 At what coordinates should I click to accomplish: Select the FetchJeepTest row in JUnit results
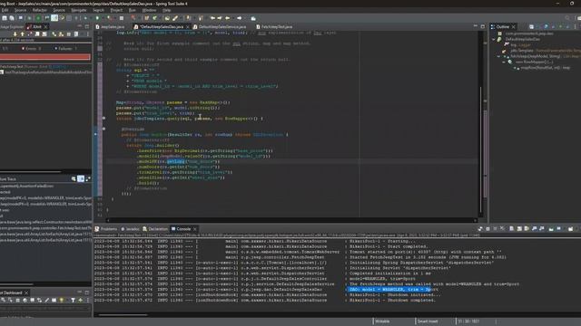coord(34,67)
